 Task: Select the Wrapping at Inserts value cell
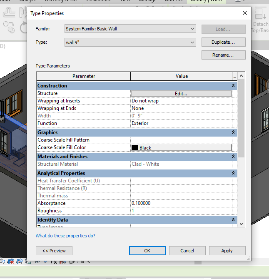point(181,101)
